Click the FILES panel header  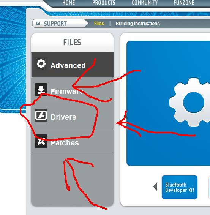tap(72, 42)
